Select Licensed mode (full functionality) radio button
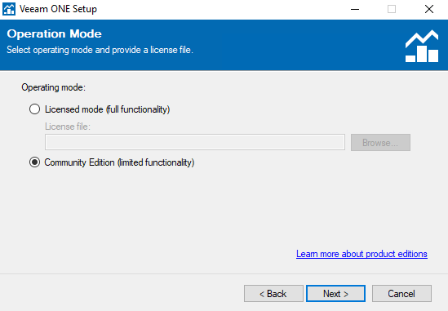 coord(34,109)
